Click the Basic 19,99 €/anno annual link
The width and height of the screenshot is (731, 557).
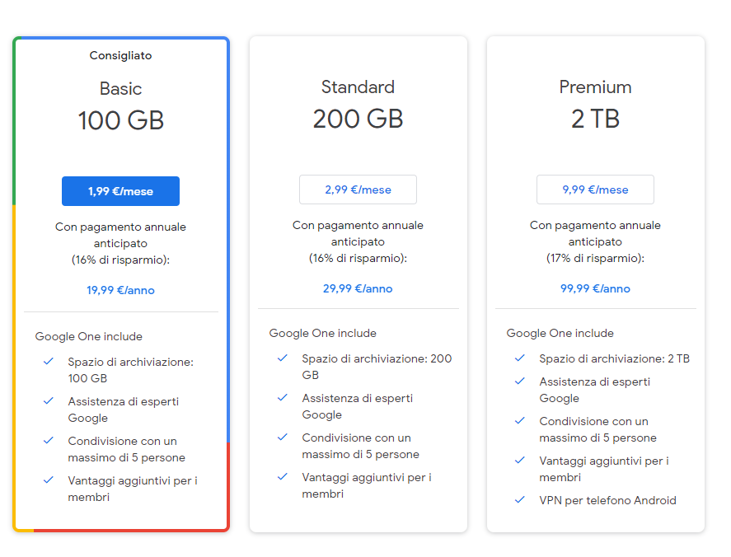tap(120, 290)
